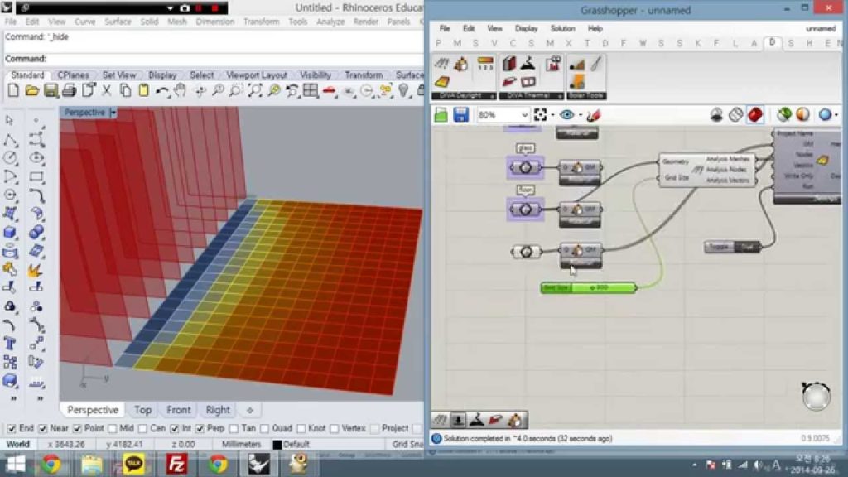Disable the Near osnap checkbox

pyautogui.click(x=41, y=428)
